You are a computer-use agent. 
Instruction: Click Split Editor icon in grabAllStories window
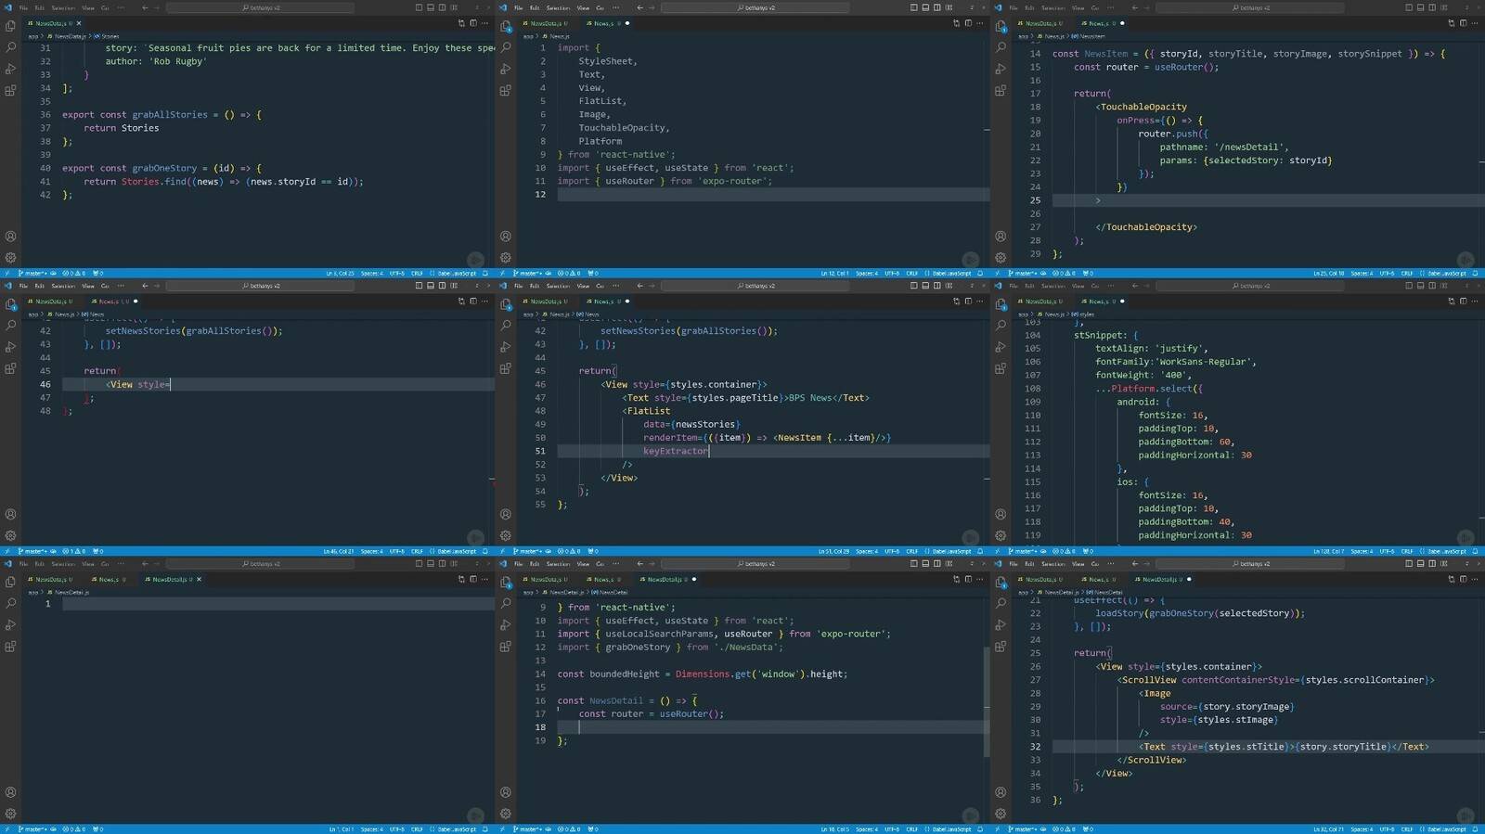pyautogui.click(x=473, y=23)
